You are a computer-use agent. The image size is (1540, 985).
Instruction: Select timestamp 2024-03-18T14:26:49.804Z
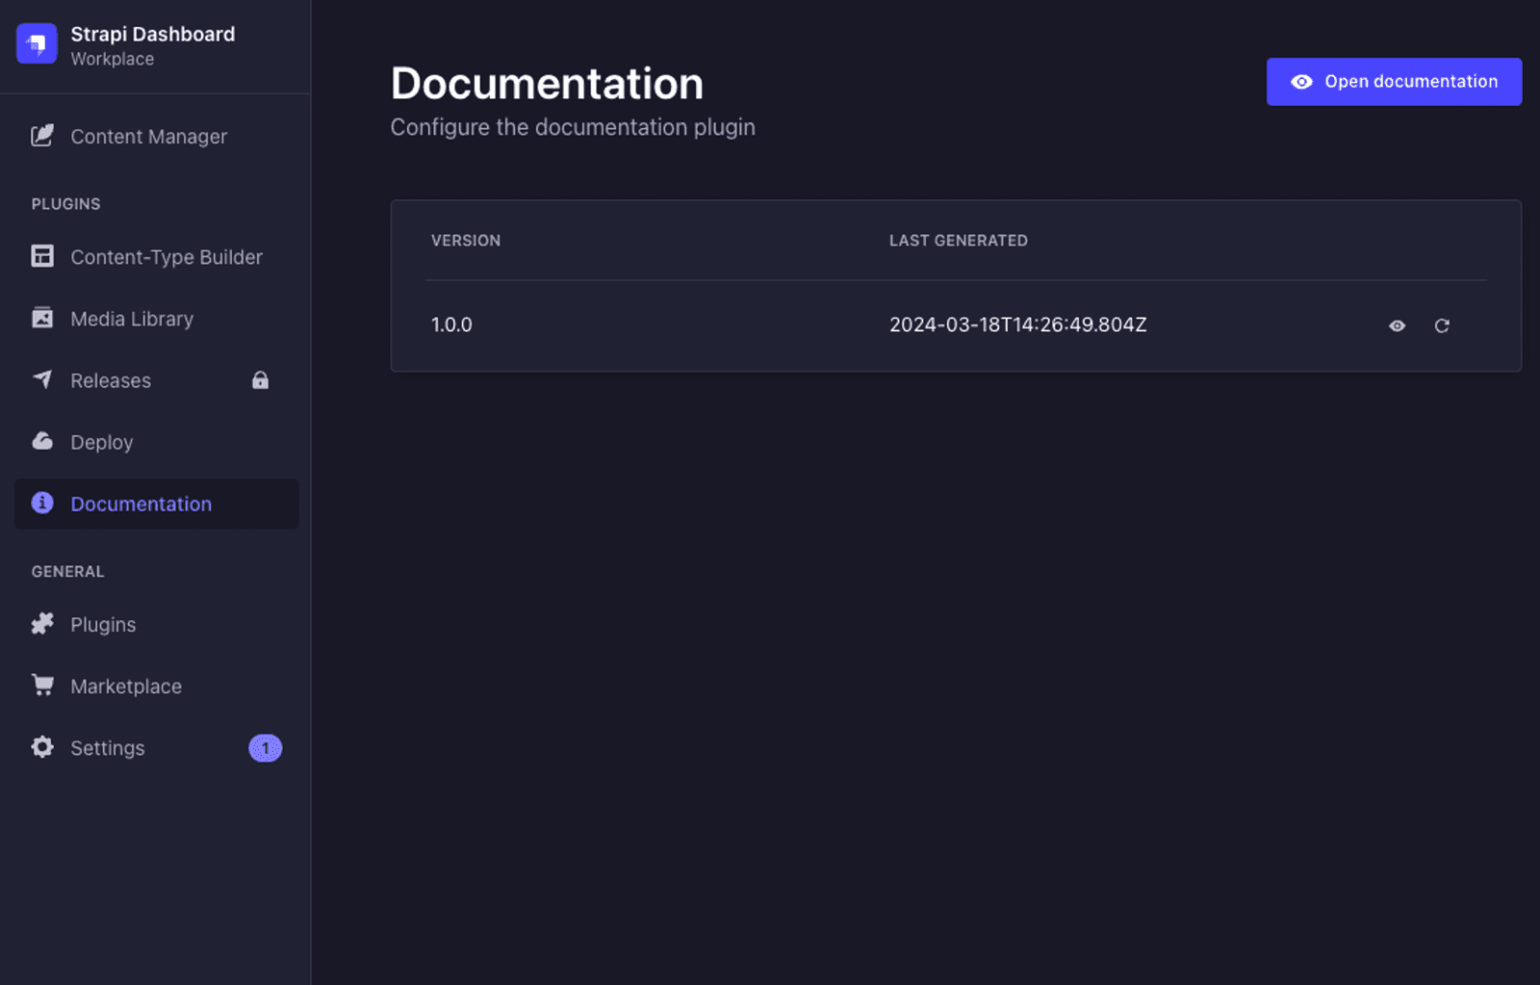[x=1018, y=325]
